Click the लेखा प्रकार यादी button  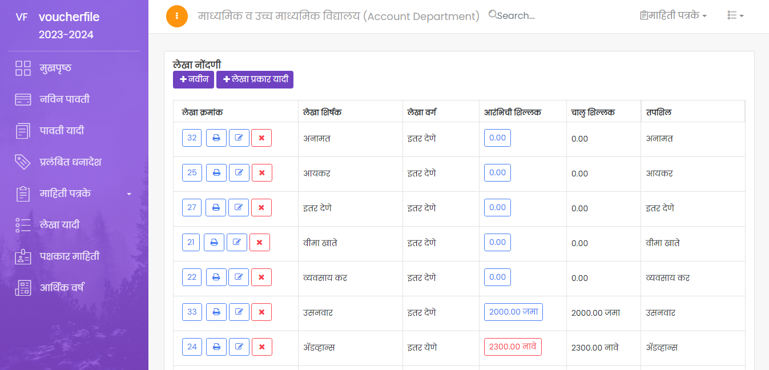click(255, 80)
